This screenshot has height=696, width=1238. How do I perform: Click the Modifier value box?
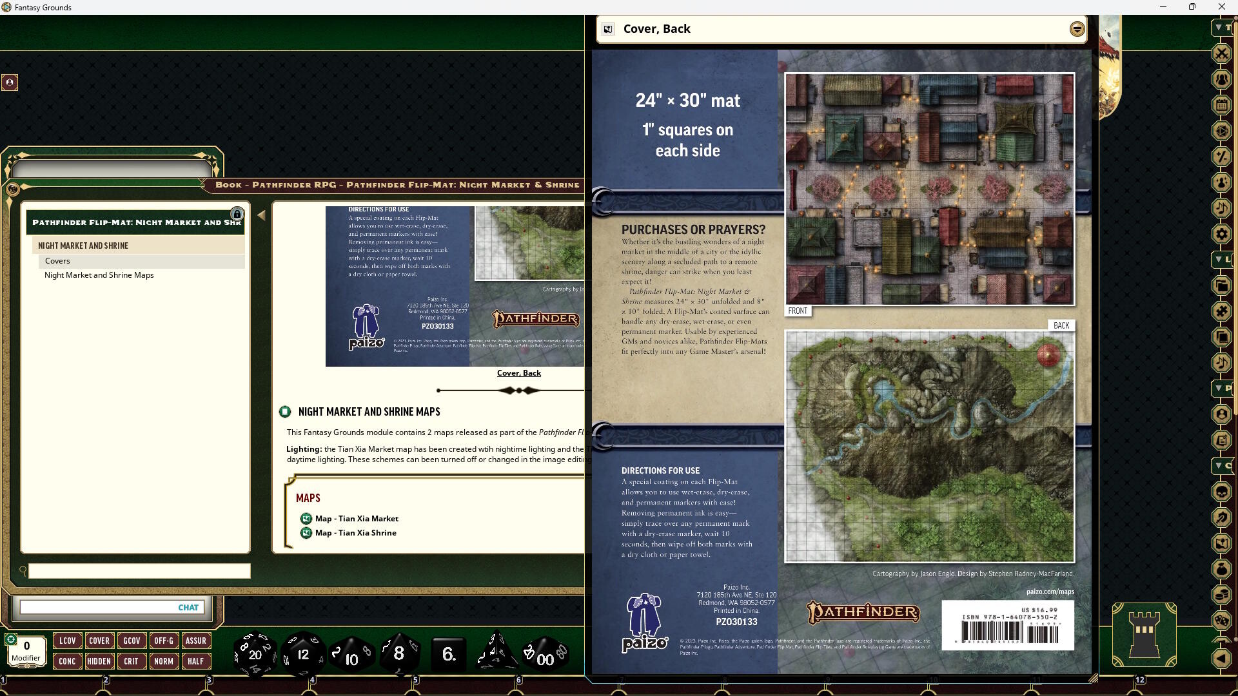click(26, 650)
